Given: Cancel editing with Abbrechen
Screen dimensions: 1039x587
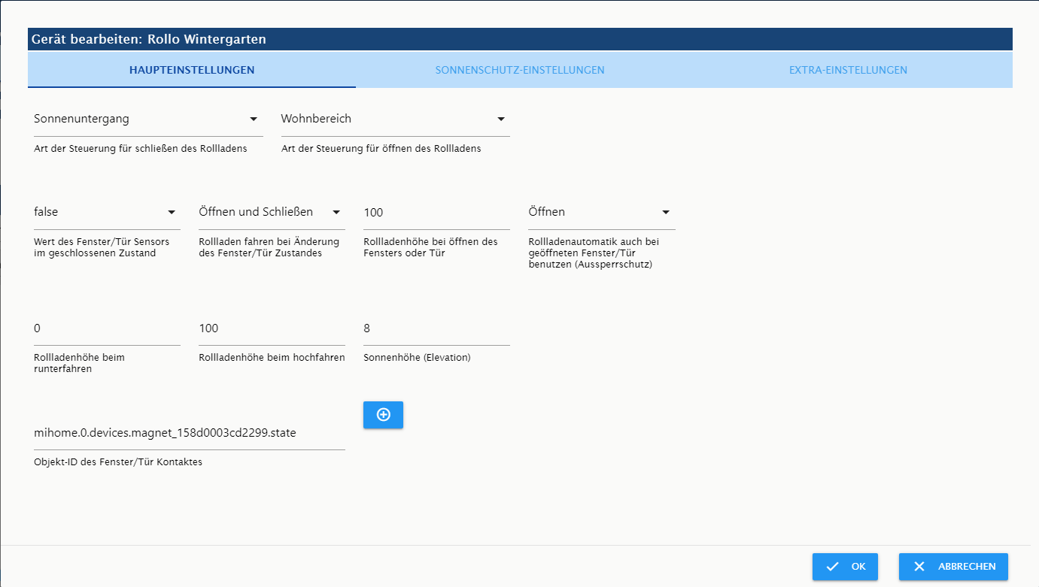Looking at the screenshot, I should (953, 567).
